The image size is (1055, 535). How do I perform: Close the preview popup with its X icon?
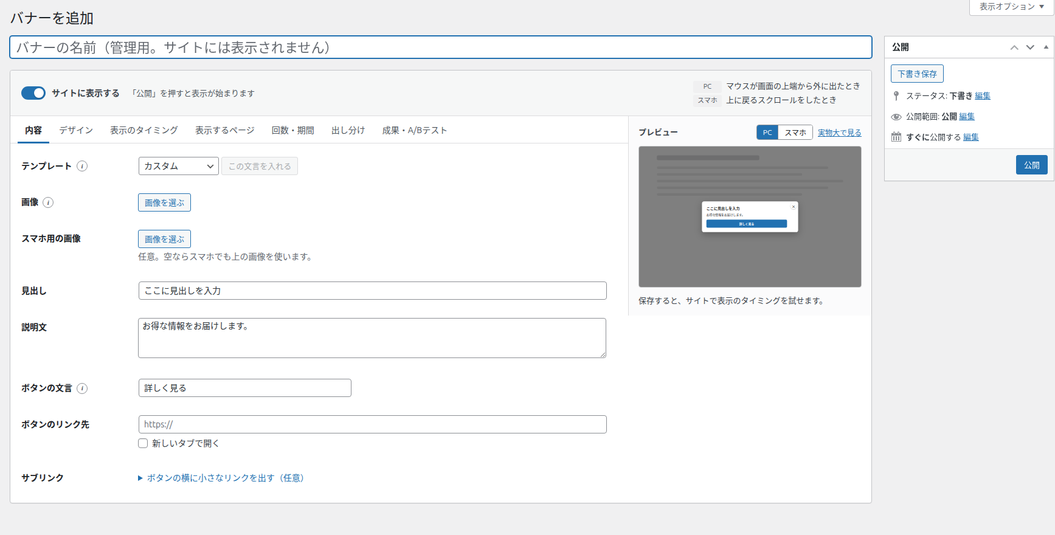pyautogui.click(x=794, y=207)
